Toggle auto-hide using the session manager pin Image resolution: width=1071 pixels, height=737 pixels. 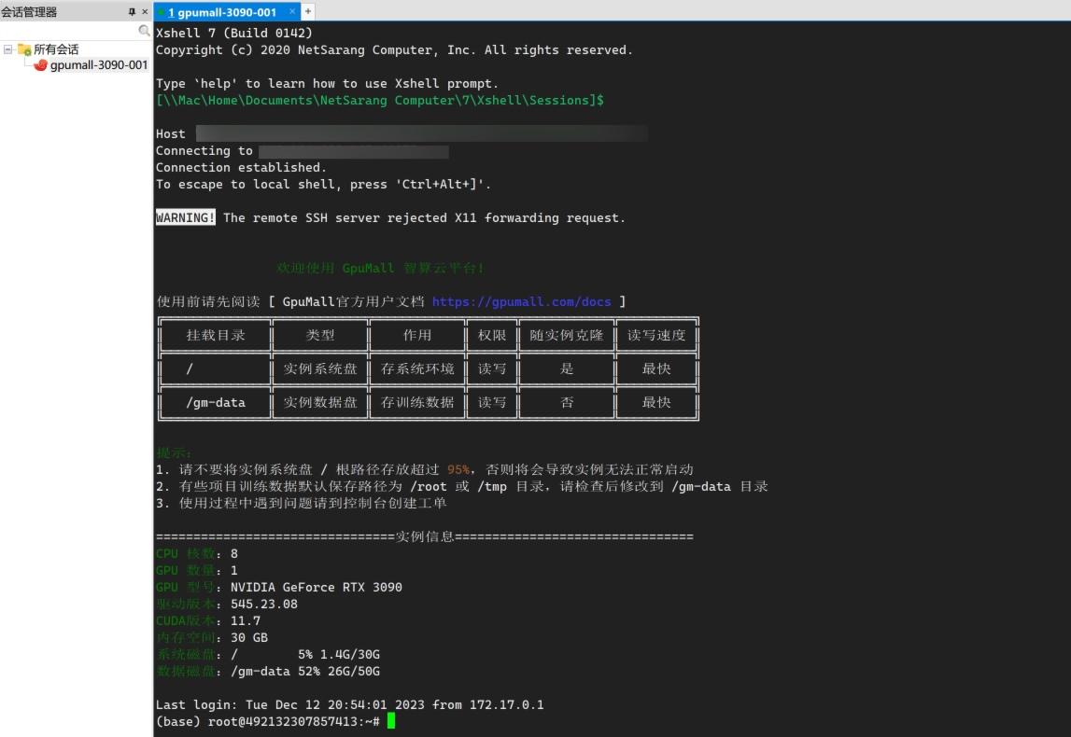[132, 11]
